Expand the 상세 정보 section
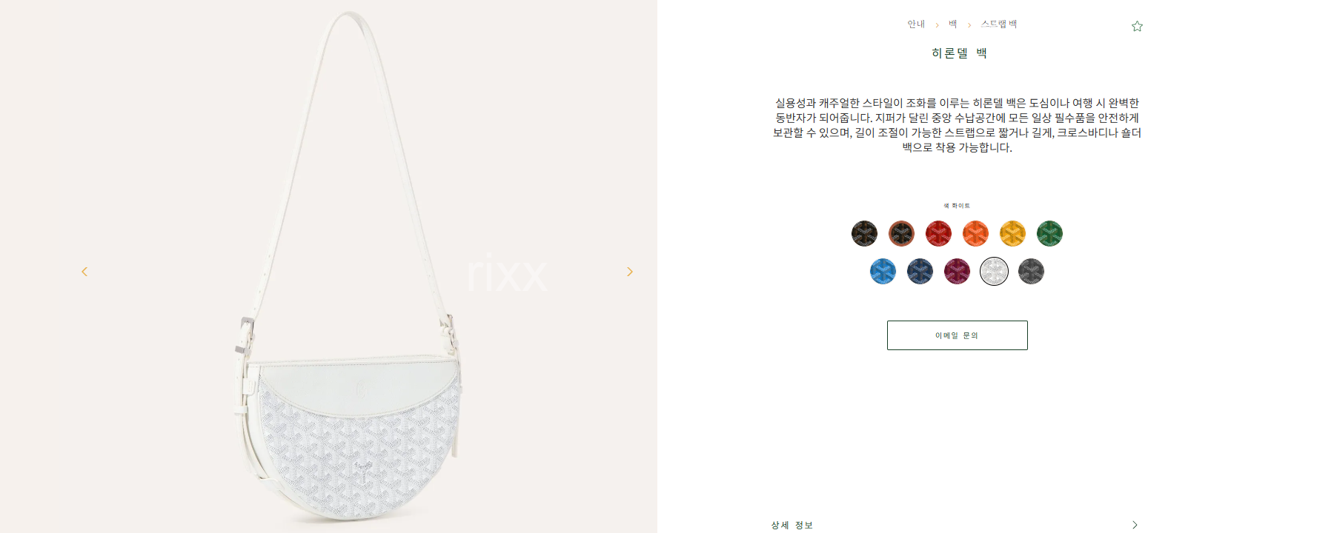1334x533 pixels. tap(955, 525)
